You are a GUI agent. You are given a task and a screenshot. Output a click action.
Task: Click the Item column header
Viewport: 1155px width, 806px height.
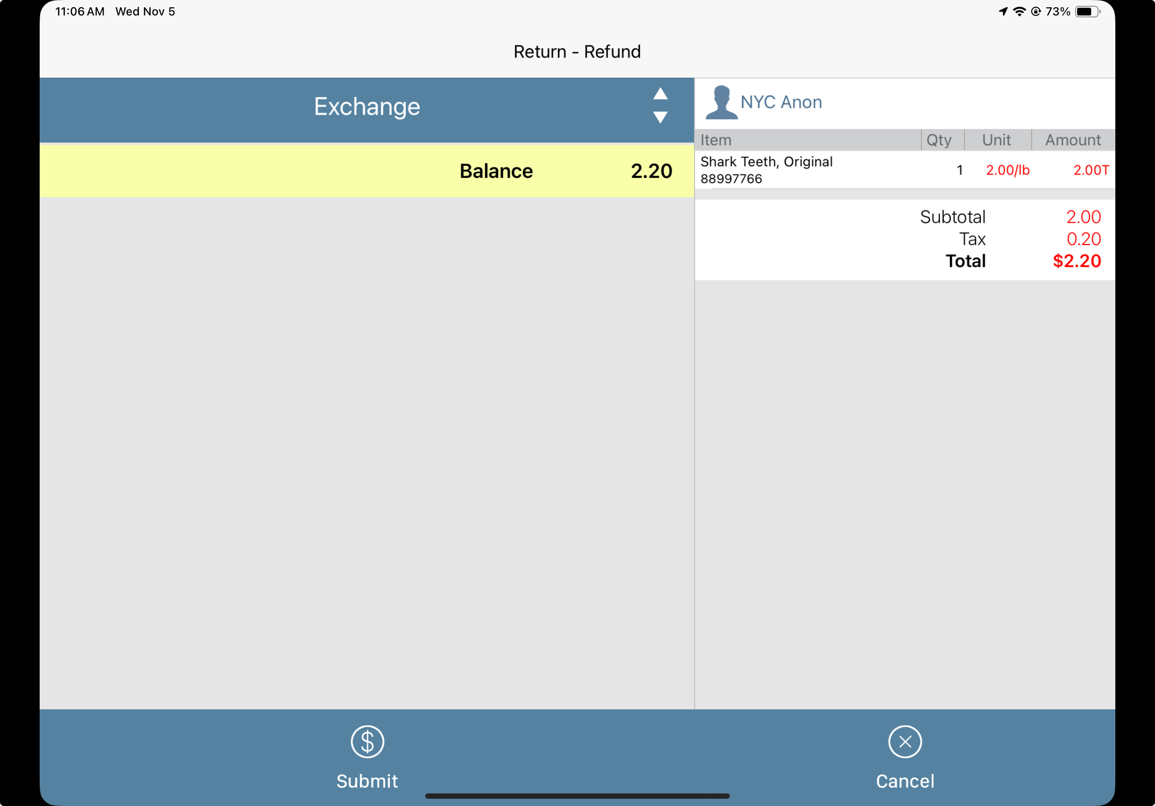(x=716, y=140)
